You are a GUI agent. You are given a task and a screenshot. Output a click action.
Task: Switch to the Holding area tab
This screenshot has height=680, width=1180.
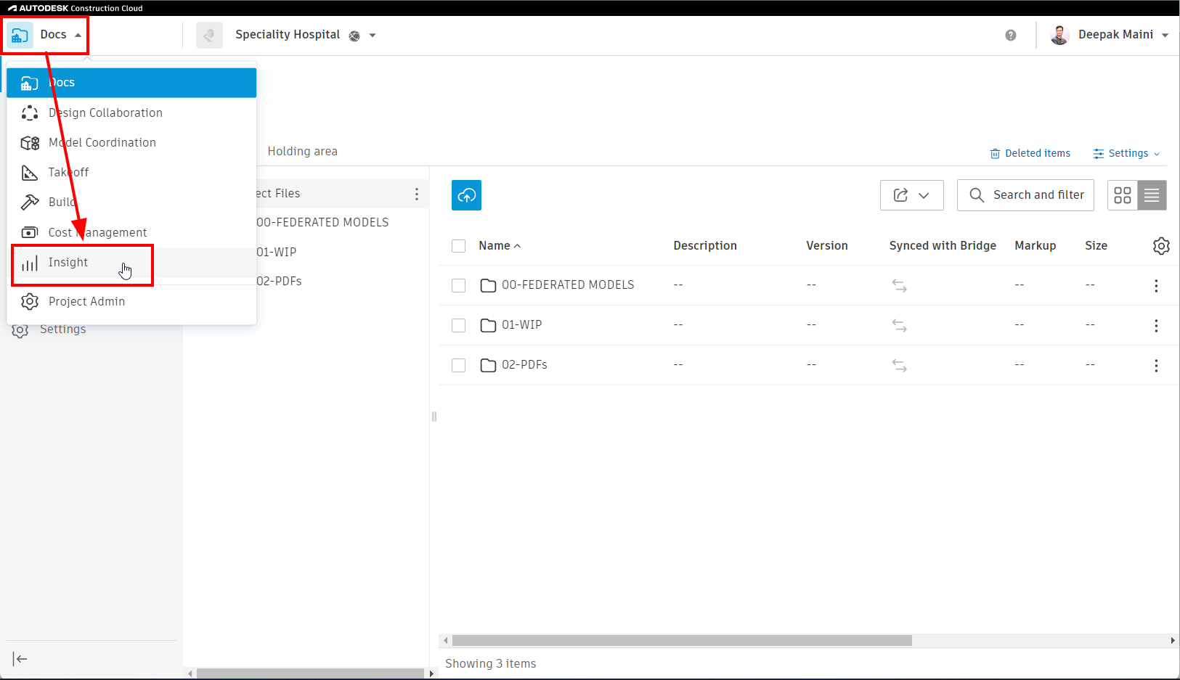302,151
